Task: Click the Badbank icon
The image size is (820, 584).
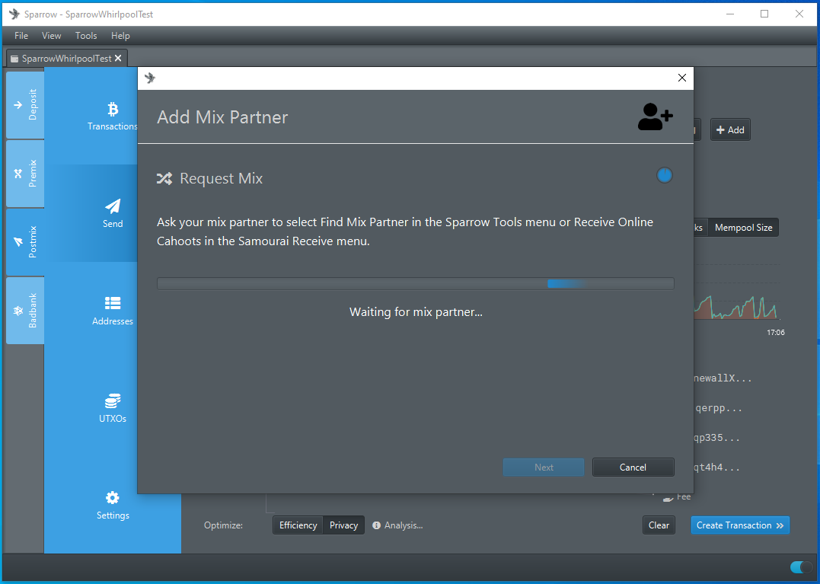Action: pos(18,311)
